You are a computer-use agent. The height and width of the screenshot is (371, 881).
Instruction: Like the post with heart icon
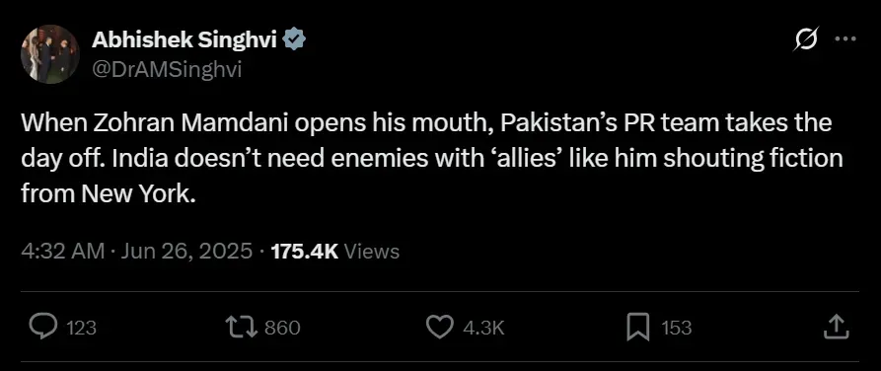point(440,327)
